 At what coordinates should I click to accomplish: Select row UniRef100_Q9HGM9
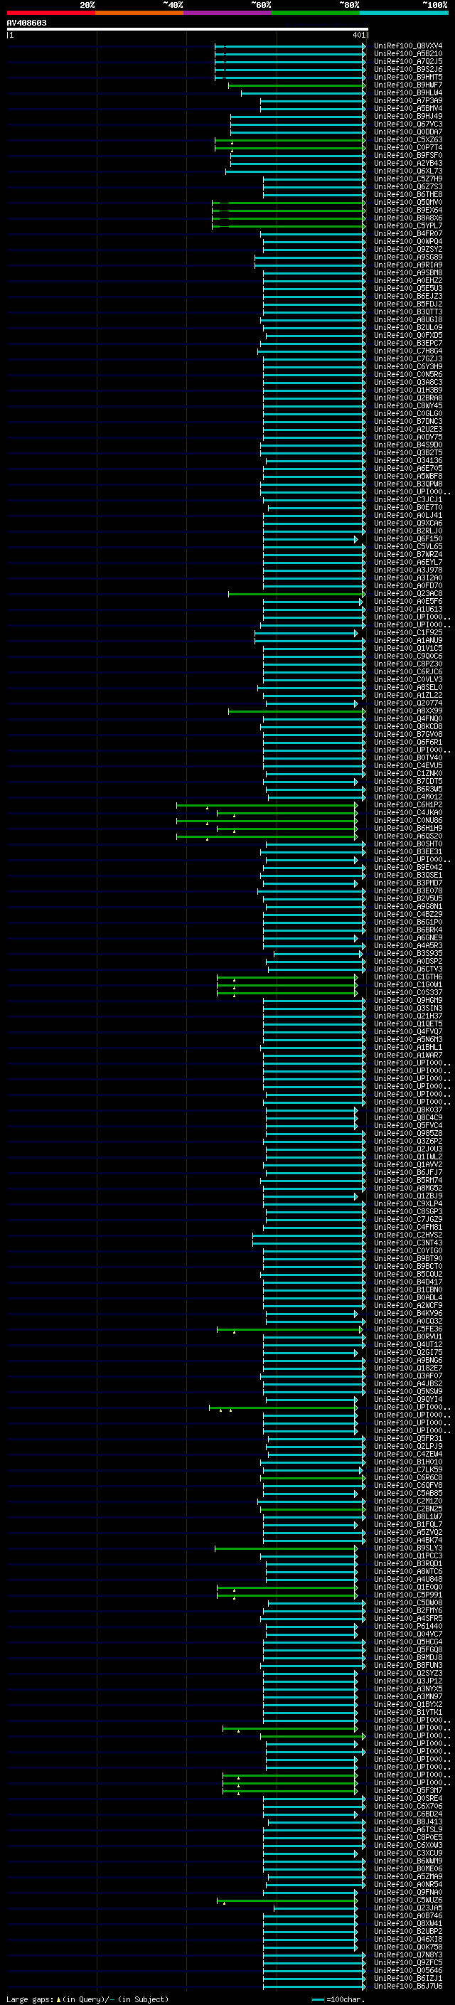(407, 1001)
